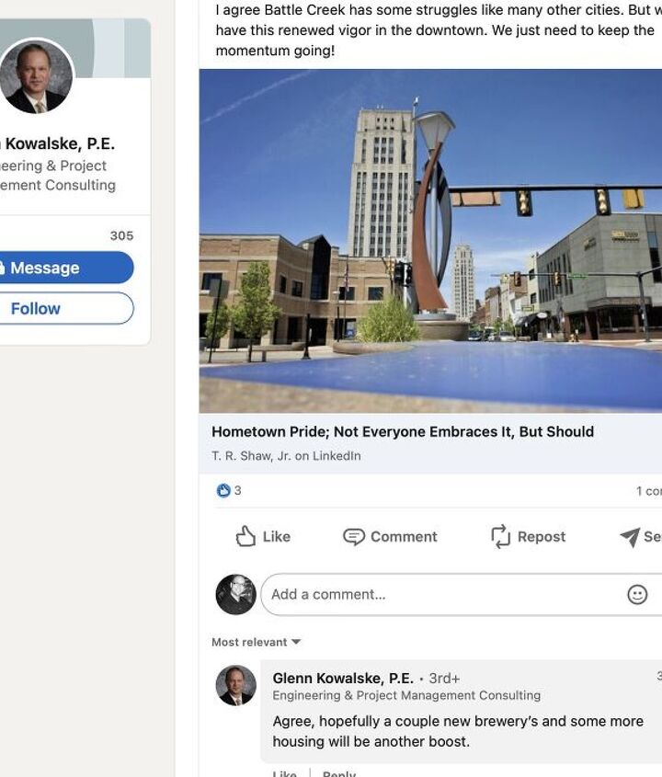Viewport: 662px width, 777px height.
Task: Expand the Most relevant sort dropdown
Action: pos(256,642)
